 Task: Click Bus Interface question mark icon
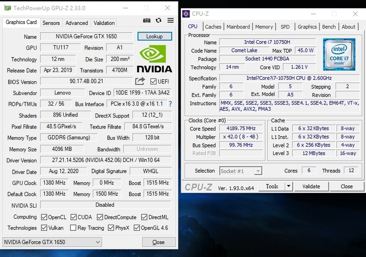pyautogui.click(x=170, y=104)
